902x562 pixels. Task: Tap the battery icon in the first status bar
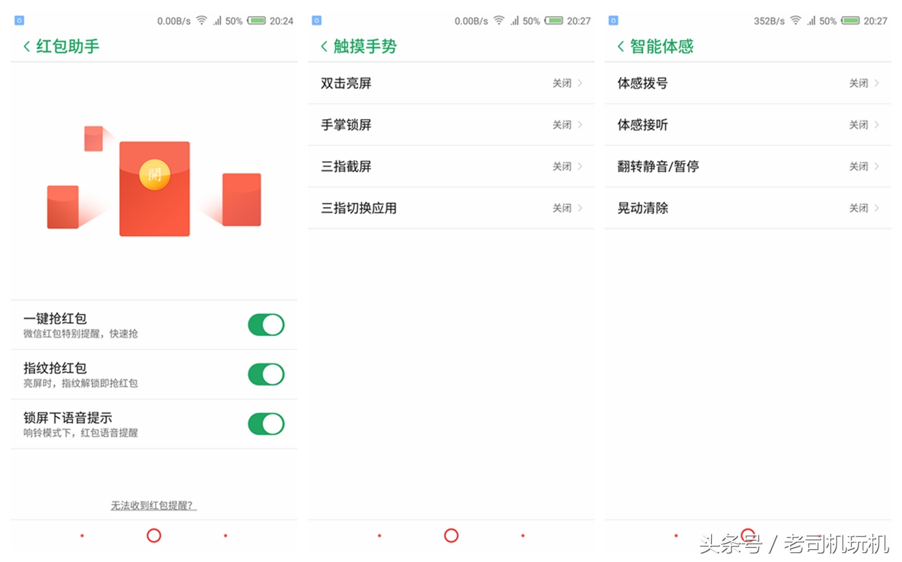pyautogui.click(x=258, y=20)
